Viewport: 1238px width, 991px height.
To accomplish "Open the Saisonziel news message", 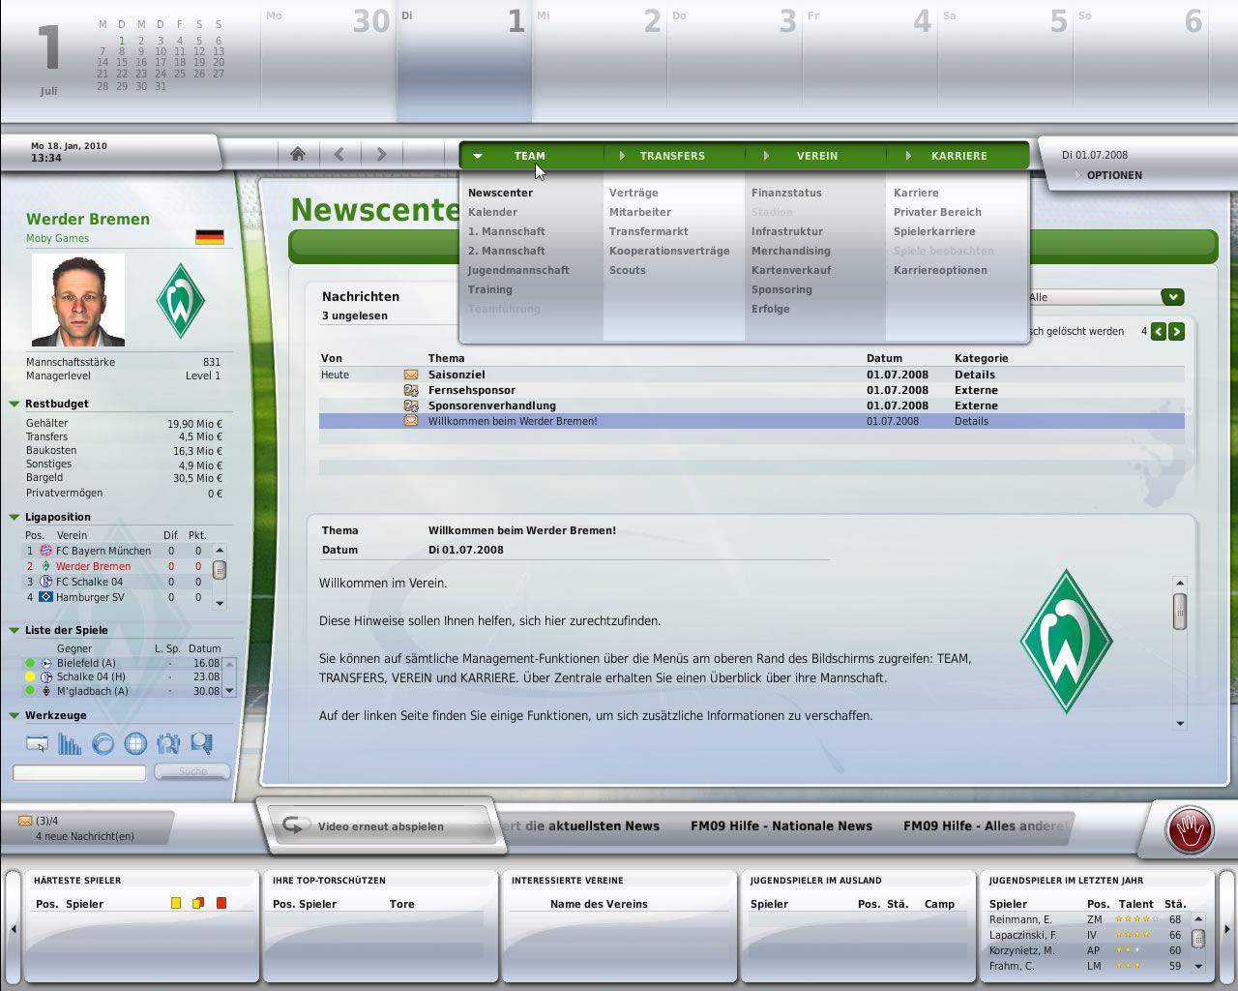I will [x=752, y=375].
